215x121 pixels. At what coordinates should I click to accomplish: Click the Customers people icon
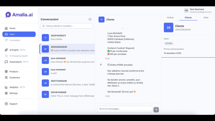point(6,78)
